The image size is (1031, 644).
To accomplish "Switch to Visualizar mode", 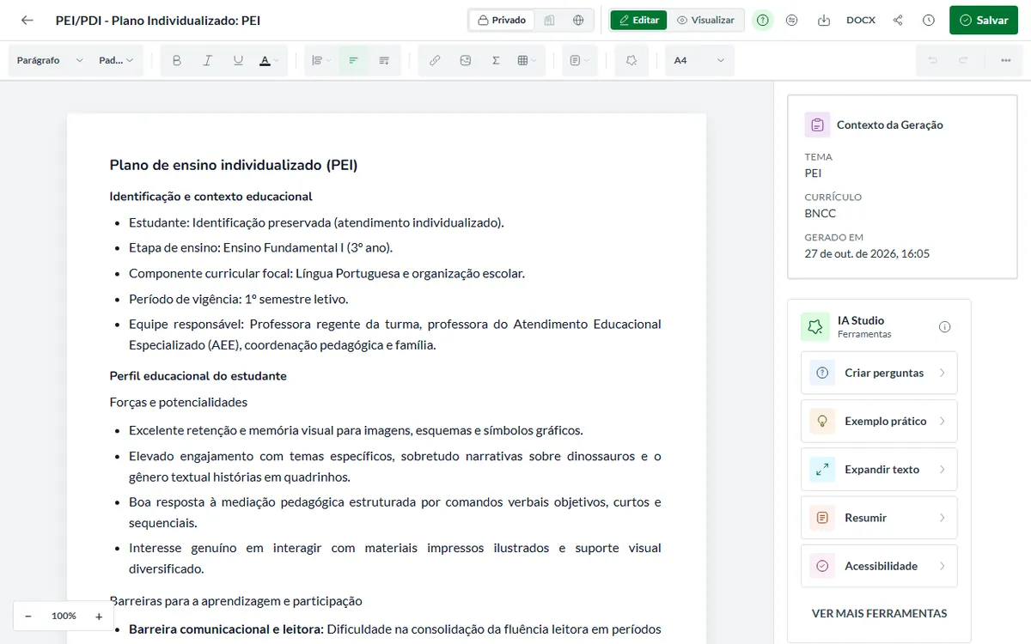I will point(705,20).
